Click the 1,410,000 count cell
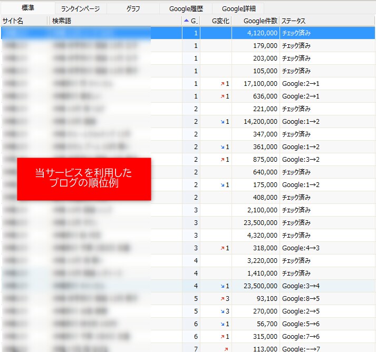The width and height of the screenshot is (376, 352). coord(256,273)
